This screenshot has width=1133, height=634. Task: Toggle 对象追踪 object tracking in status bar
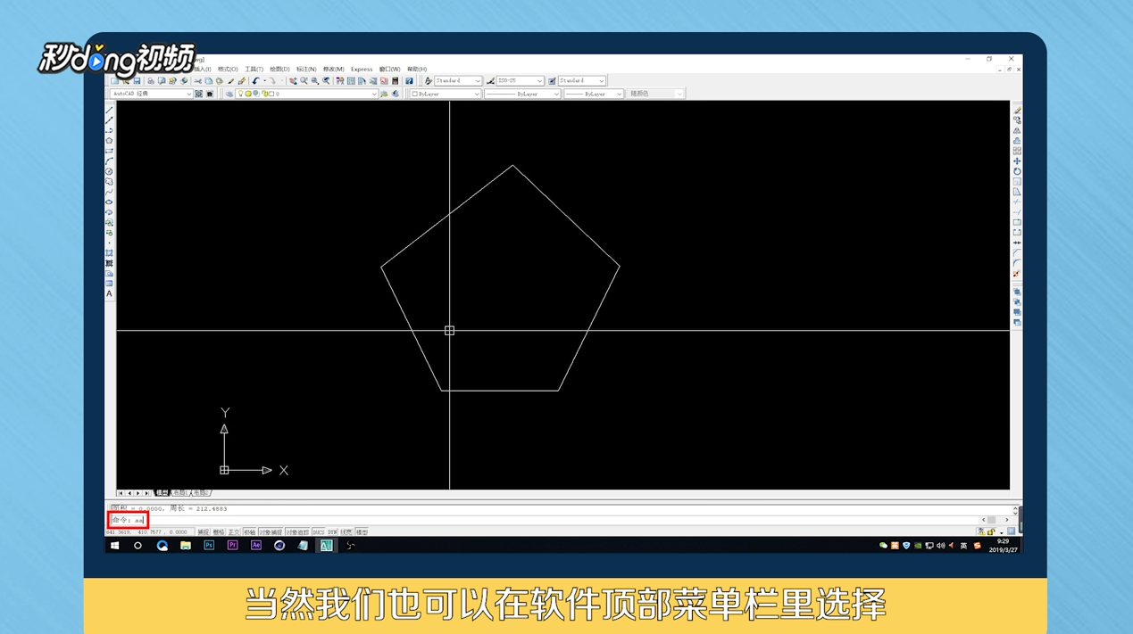(297, 532)
